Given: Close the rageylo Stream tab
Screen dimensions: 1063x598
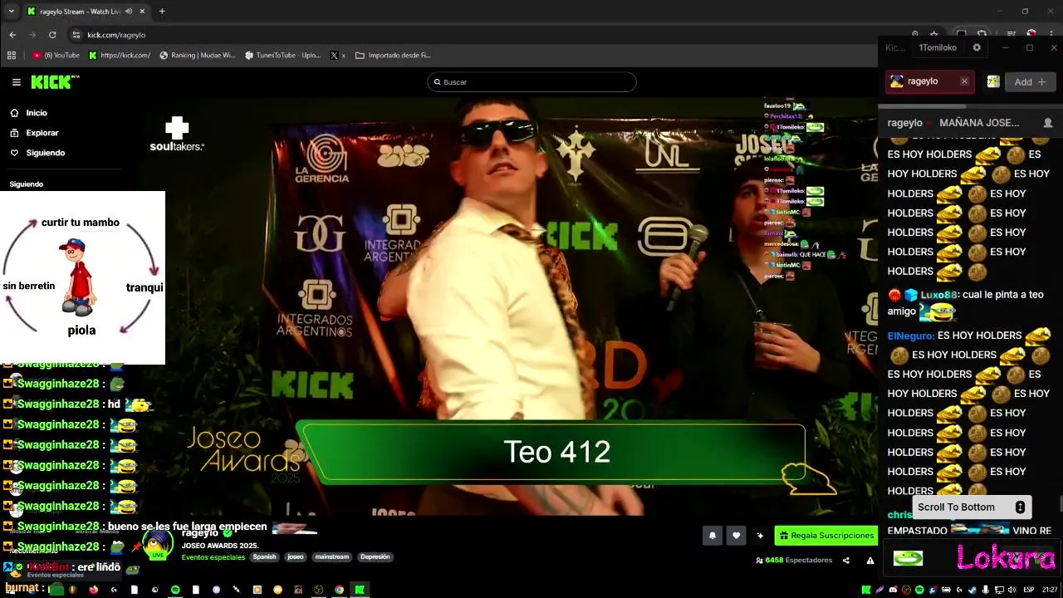Looking at the screenshot, I should click(142, 12).
